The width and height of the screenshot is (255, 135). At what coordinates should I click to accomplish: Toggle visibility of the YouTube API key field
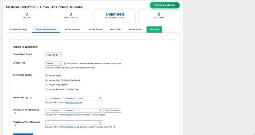pos(100,123)
